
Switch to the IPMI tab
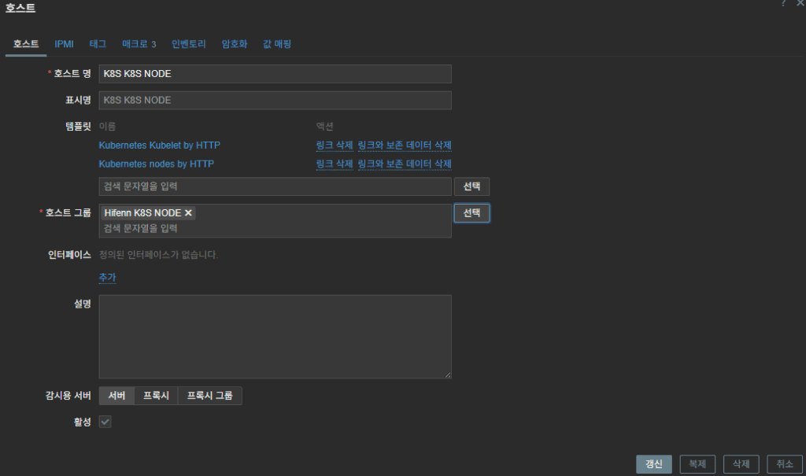64,44
